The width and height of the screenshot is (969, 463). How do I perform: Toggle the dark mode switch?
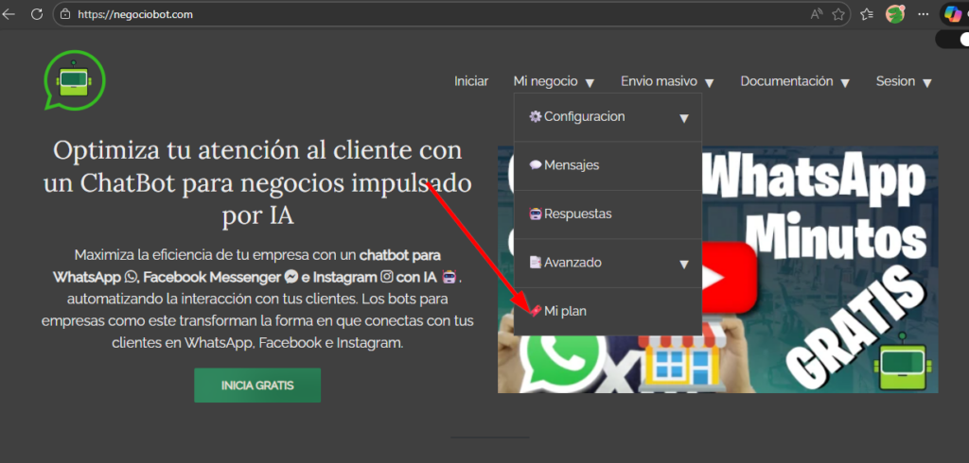(x=952, y=39)
